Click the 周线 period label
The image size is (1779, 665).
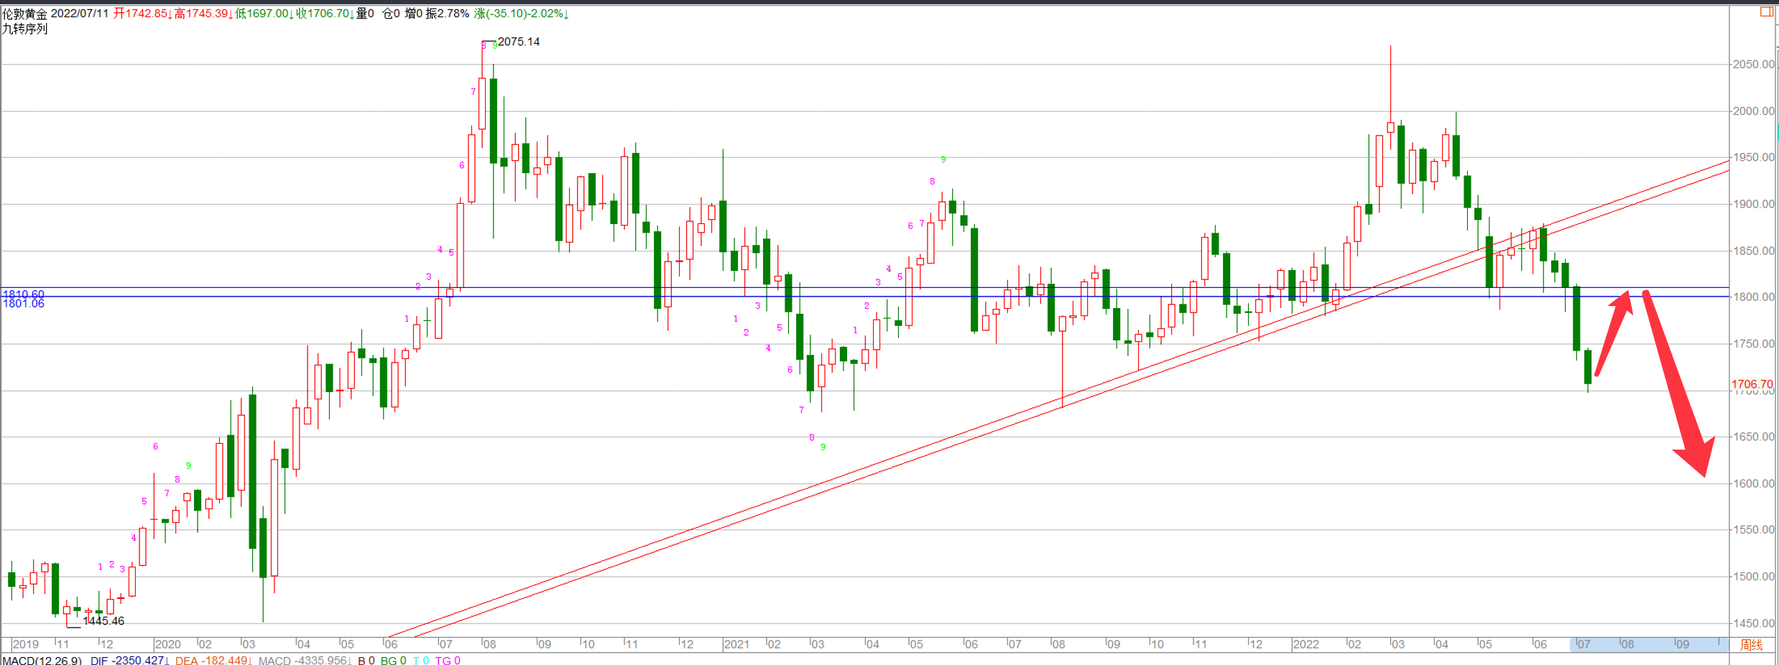[x=1751, y=645]
